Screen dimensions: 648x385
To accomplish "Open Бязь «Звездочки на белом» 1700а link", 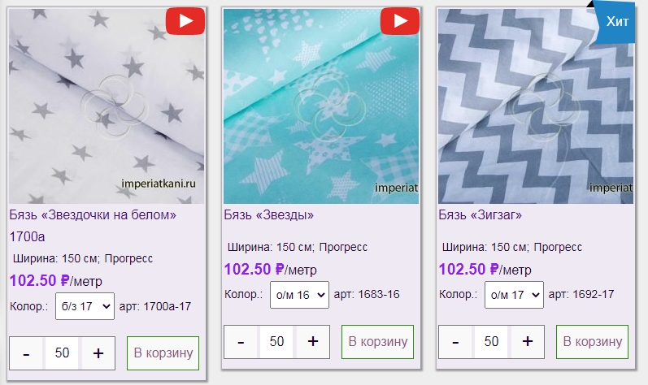I will [93, 226].
